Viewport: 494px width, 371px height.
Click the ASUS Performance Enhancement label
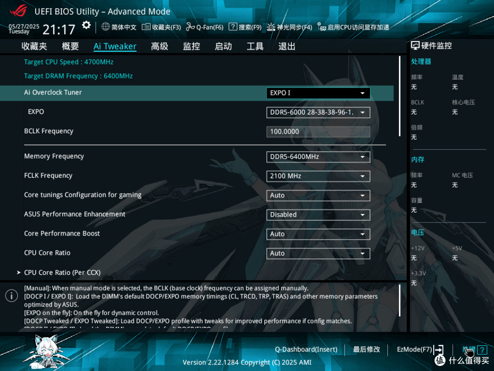coord(75,214)
